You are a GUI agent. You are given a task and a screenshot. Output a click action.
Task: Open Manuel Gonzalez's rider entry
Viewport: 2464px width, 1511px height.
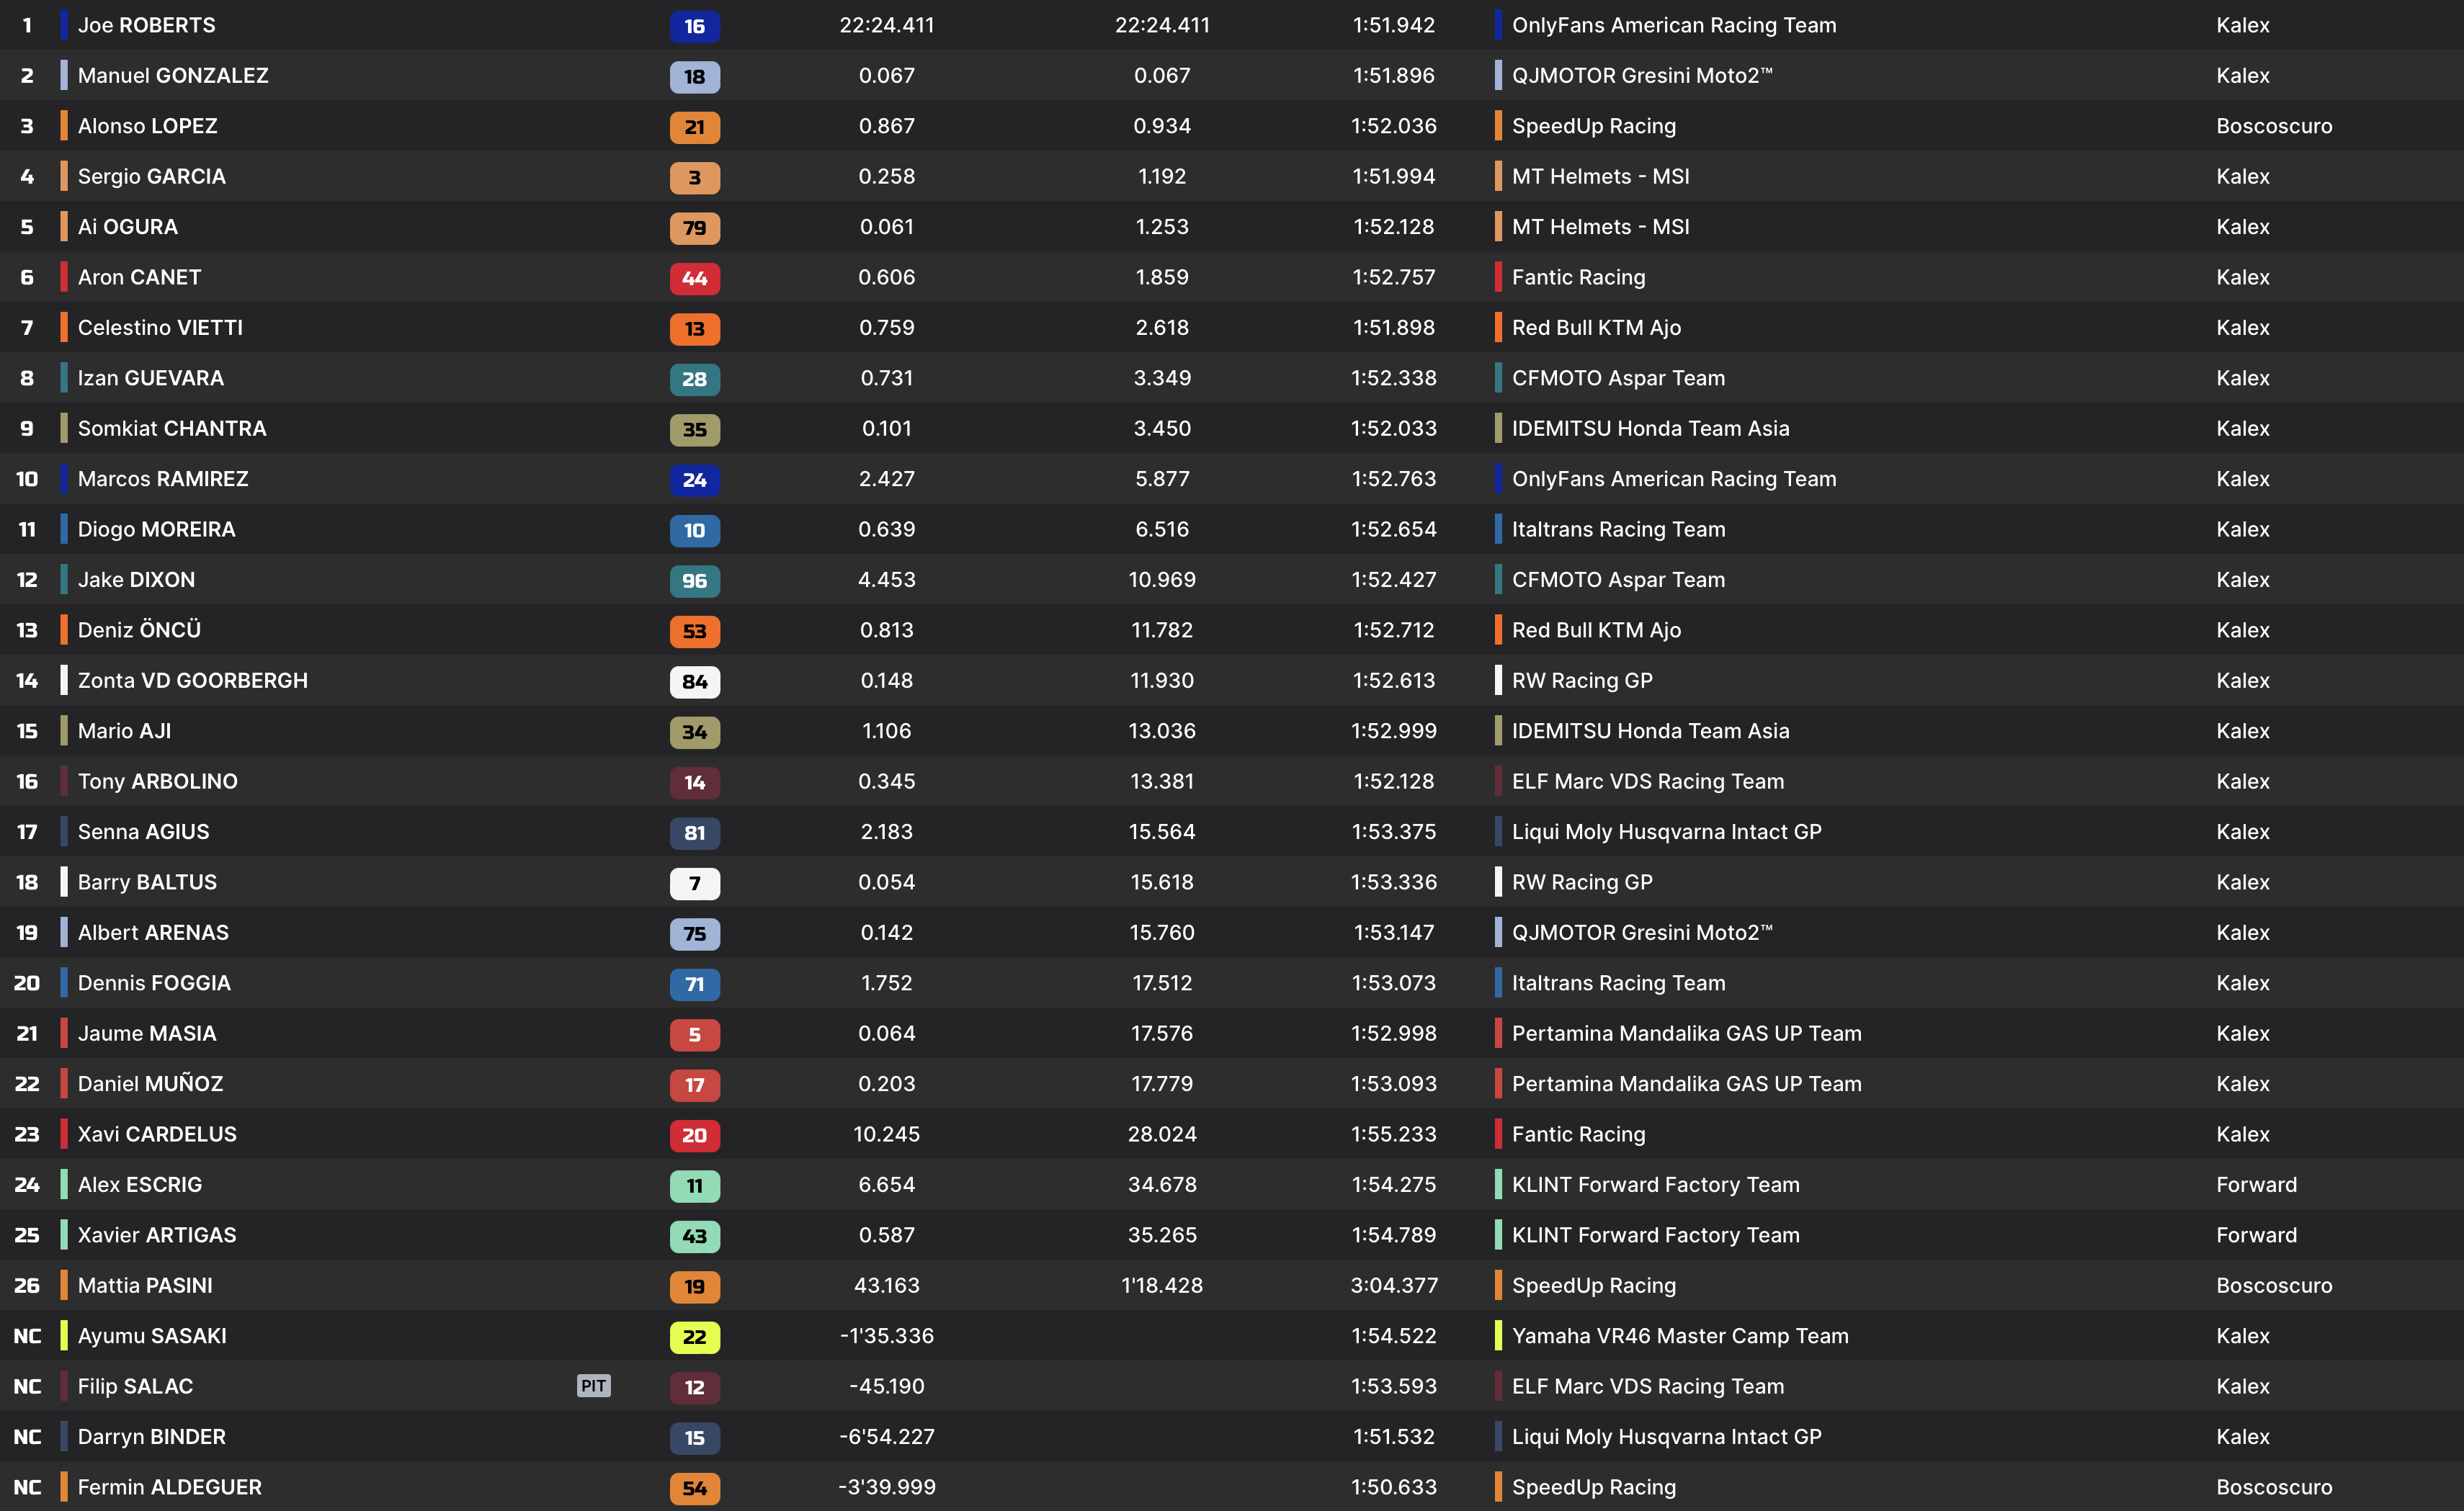(x=173, y=76)
